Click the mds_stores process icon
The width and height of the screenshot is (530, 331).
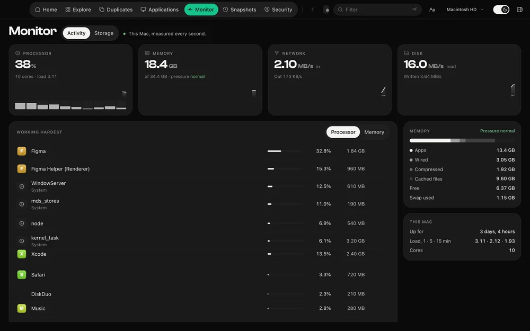pyautogui.click(x=22, y=204)
